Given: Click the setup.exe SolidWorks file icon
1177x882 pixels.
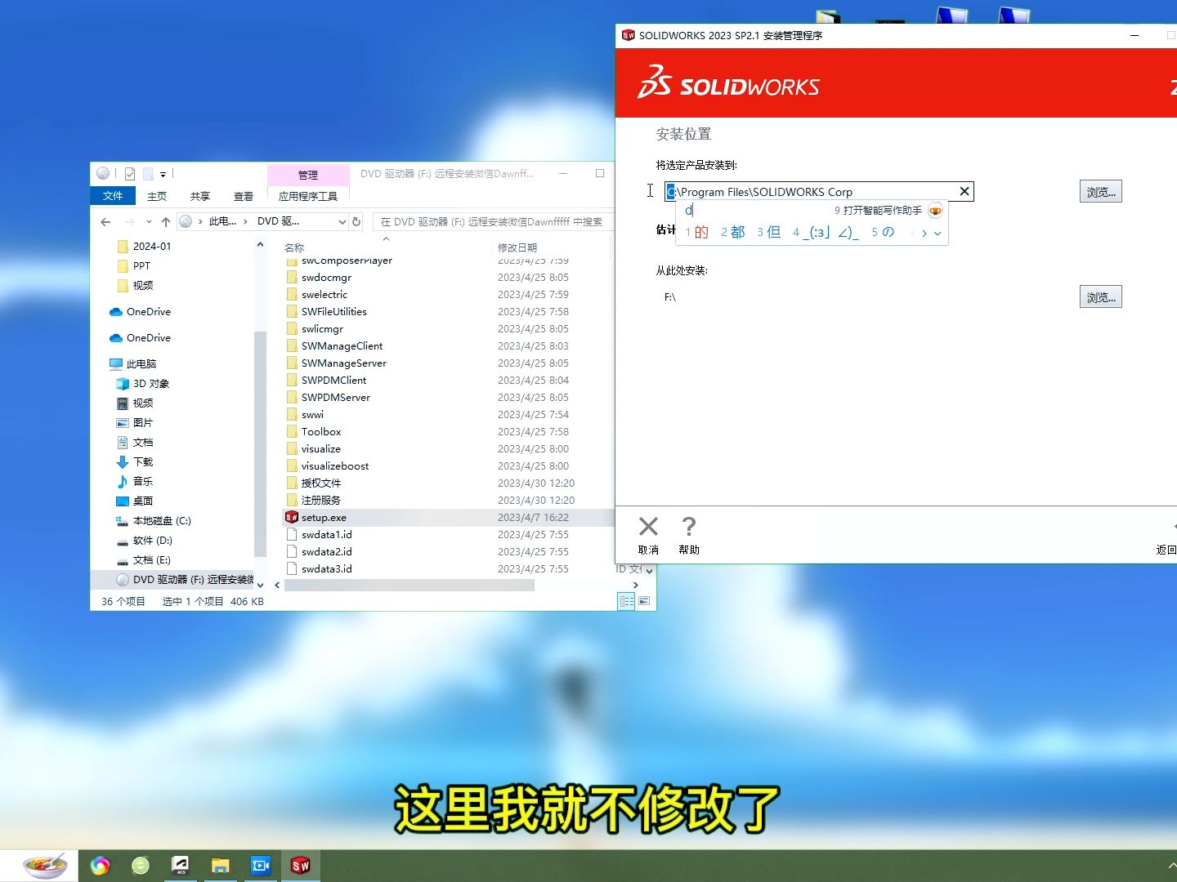Looking at the screenshot, I should (x=291, y=517).
